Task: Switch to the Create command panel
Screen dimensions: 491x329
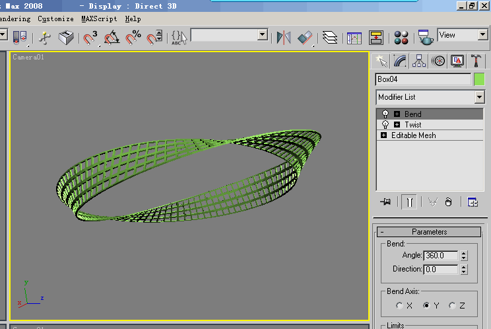Action: pyautogui.click(x=381, y=61)
